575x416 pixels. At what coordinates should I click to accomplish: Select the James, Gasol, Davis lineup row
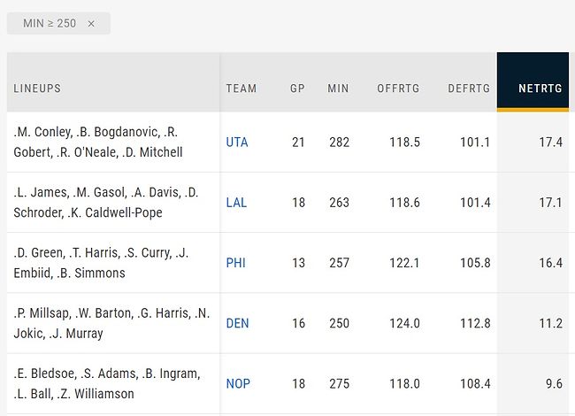pyautogui.click(x=106, y=203)
